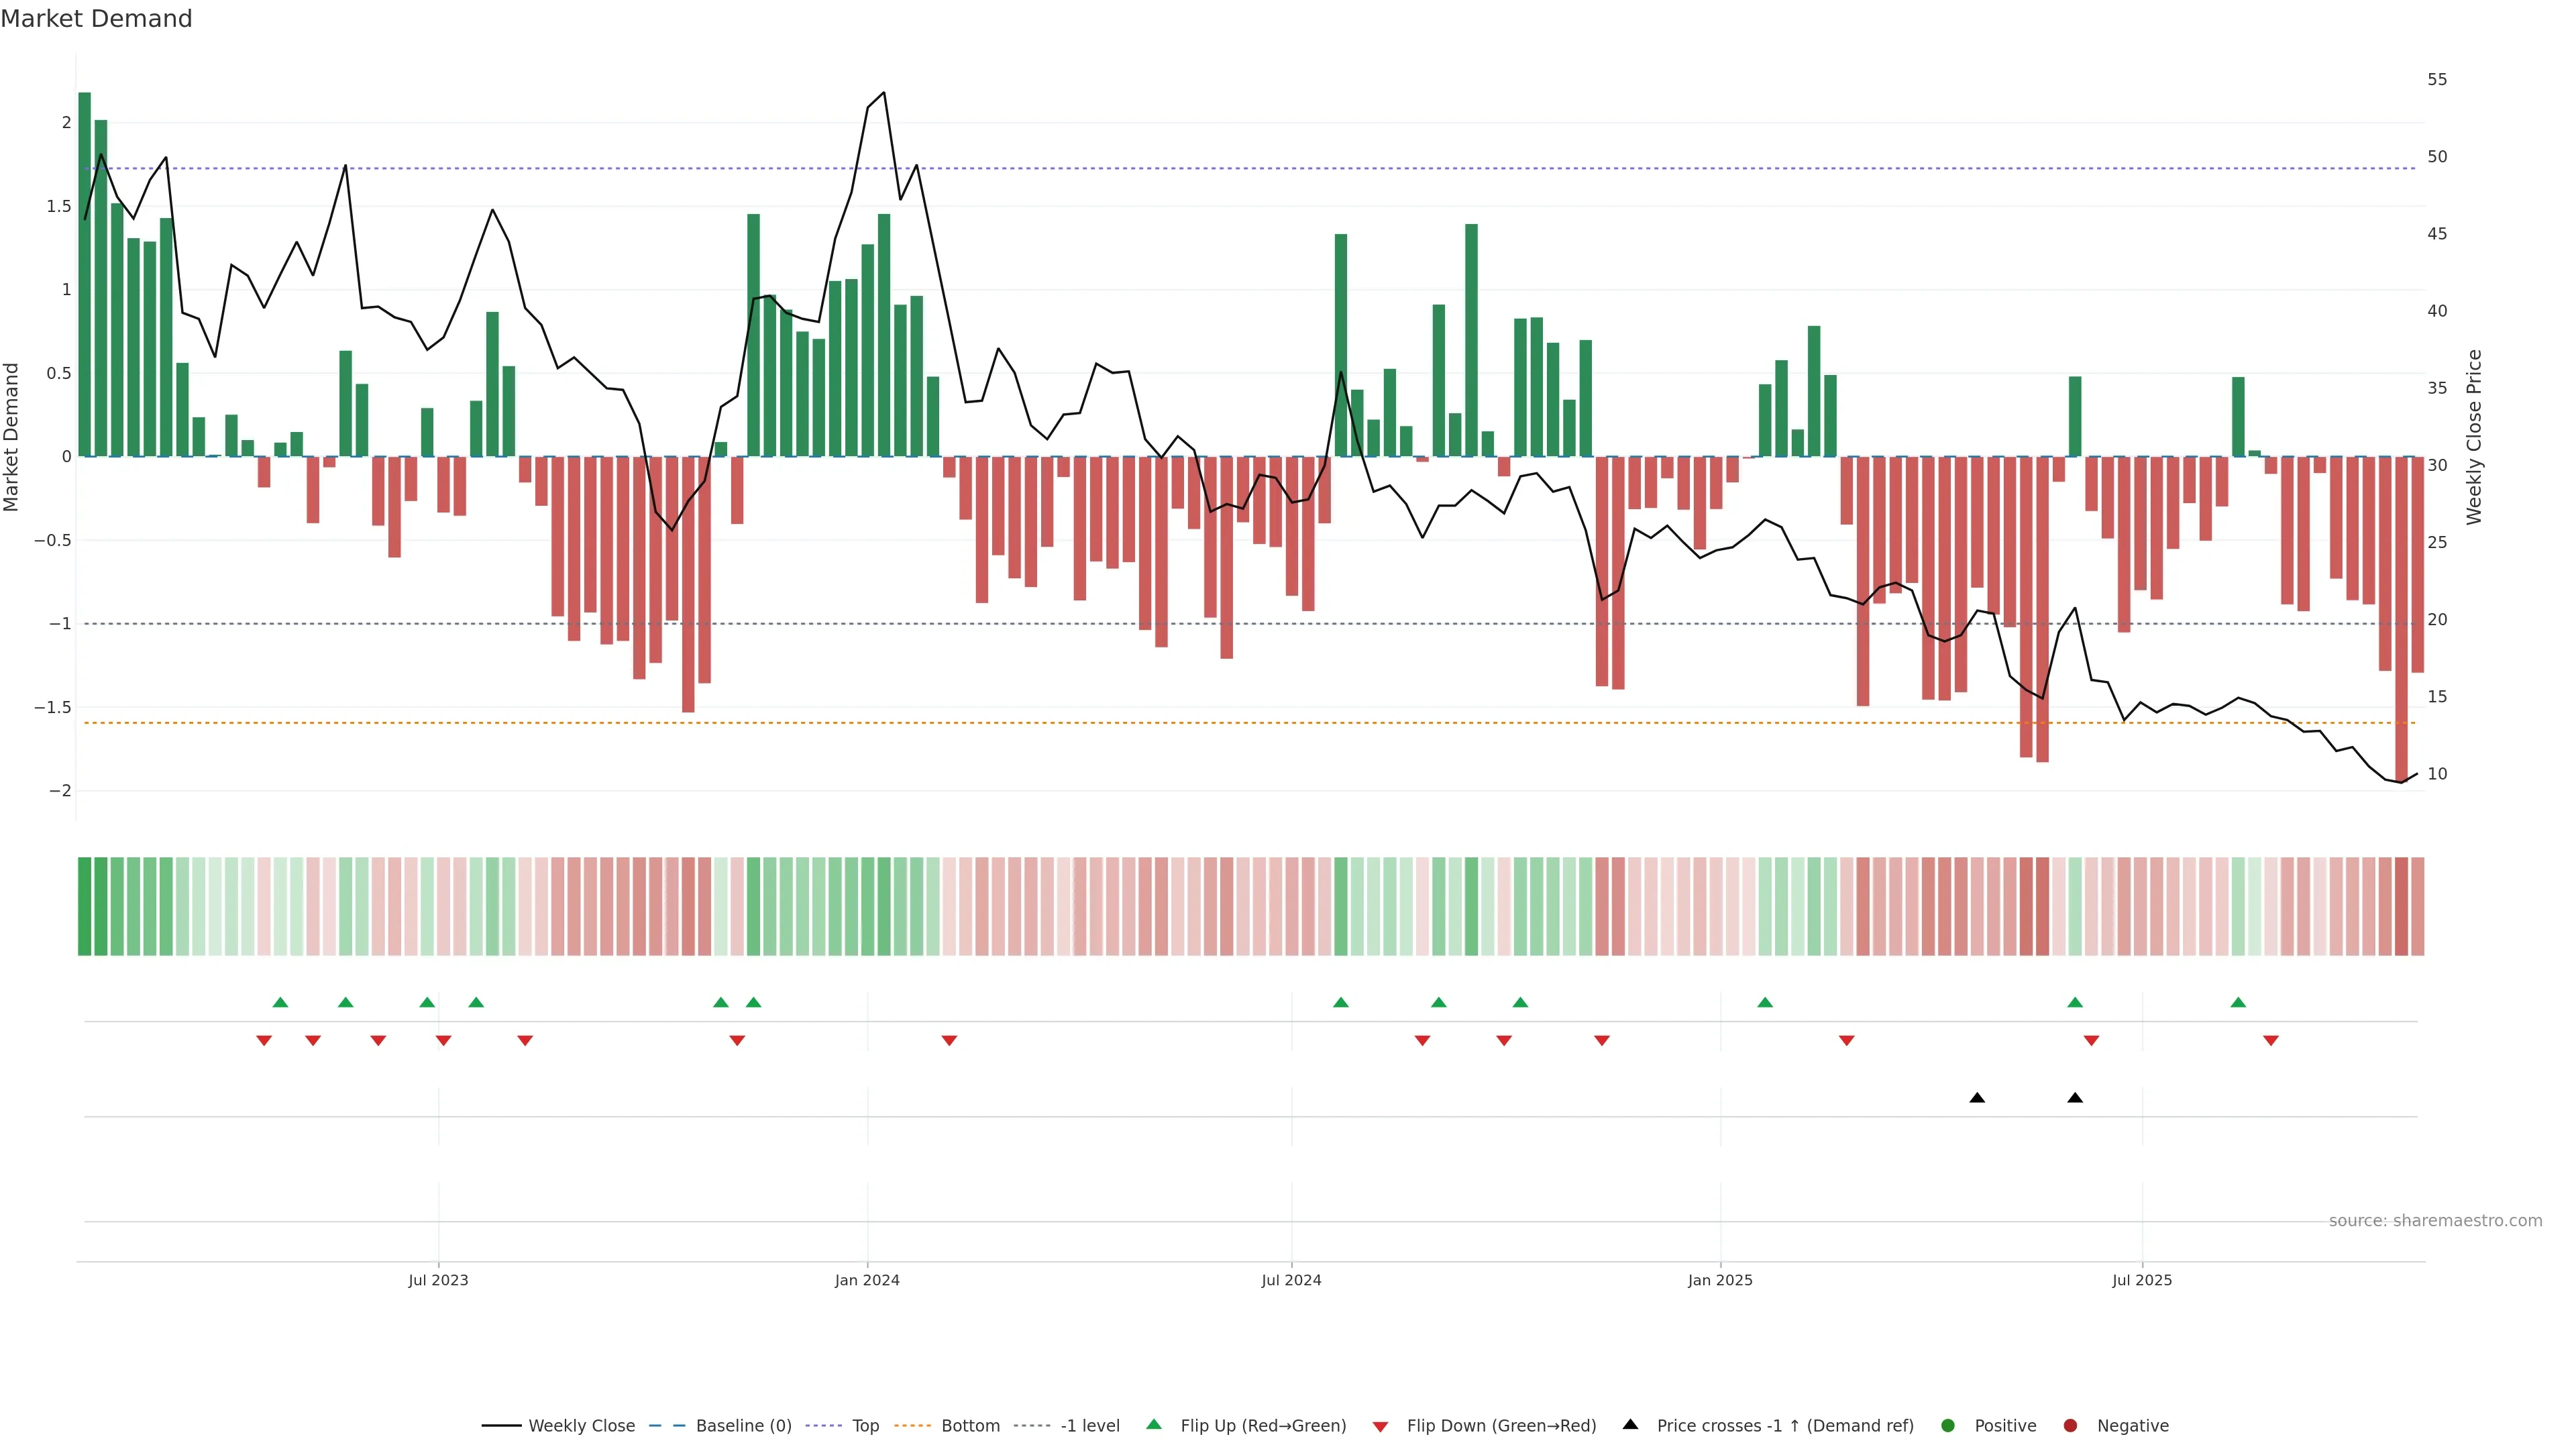Click the green Positive legend dot
Image resolution: width=2576 pixels, height=1449 pixels.
coord(1947,1425)
